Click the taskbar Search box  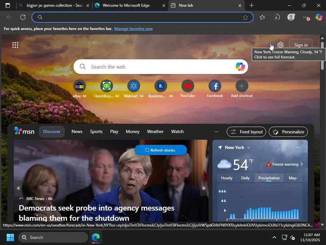pos(53,237)
